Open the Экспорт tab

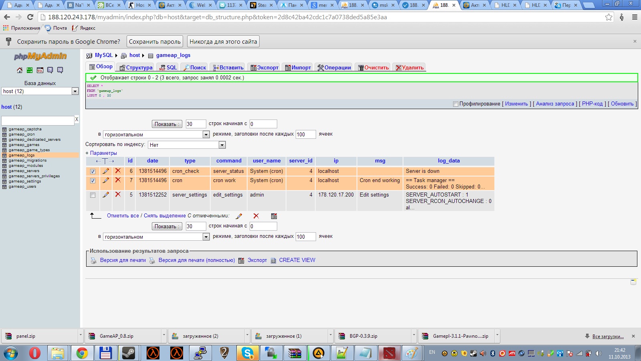tap(264, 68)
